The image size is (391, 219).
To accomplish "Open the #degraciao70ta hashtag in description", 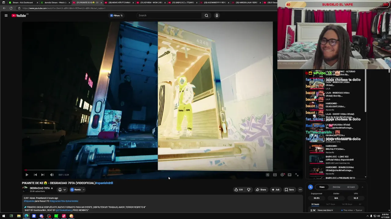I will (x=57, y=201).
